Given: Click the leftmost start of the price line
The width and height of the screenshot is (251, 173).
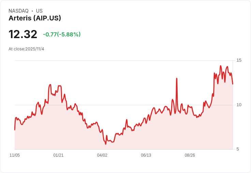Looking at the screenshot, I should [15, 130].
